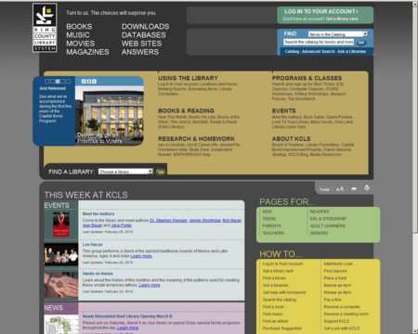
Task: Click the print page icon in Tools
Action: coord(367,188)
